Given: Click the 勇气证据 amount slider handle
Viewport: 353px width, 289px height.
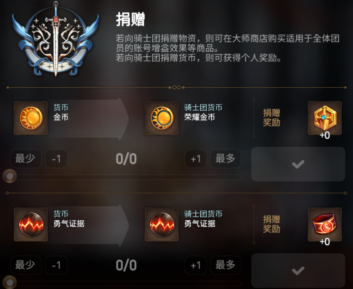Looking at the screenshot, I should pos(10,283).
